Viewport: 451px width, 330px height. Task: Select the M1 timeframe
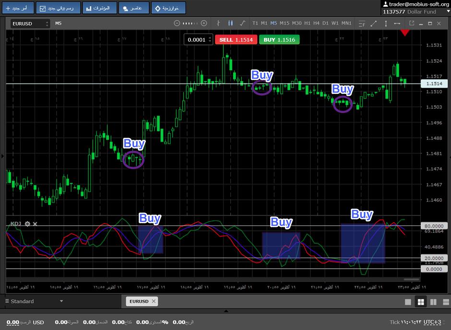(x=264, y=23)
